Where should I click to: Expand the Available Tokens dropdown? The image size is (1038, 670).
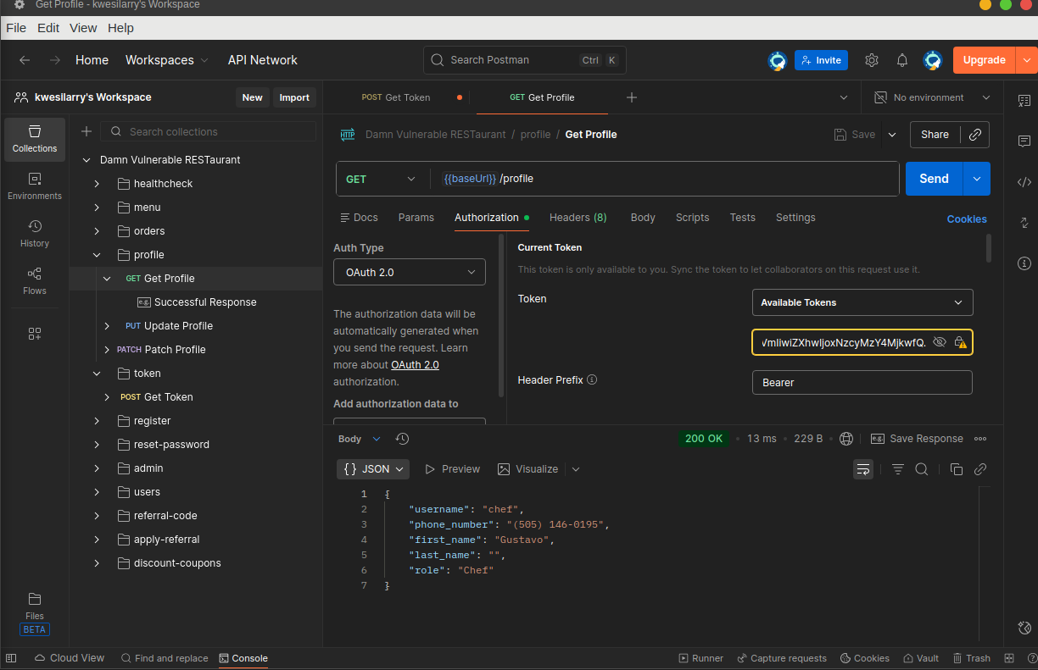coord(862,302)
